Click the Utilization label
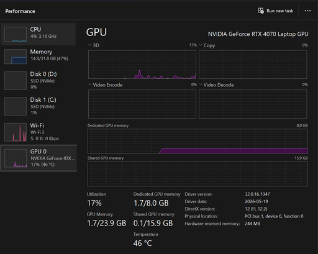Screen dimensions: 318x254 [x=96, y=194]
